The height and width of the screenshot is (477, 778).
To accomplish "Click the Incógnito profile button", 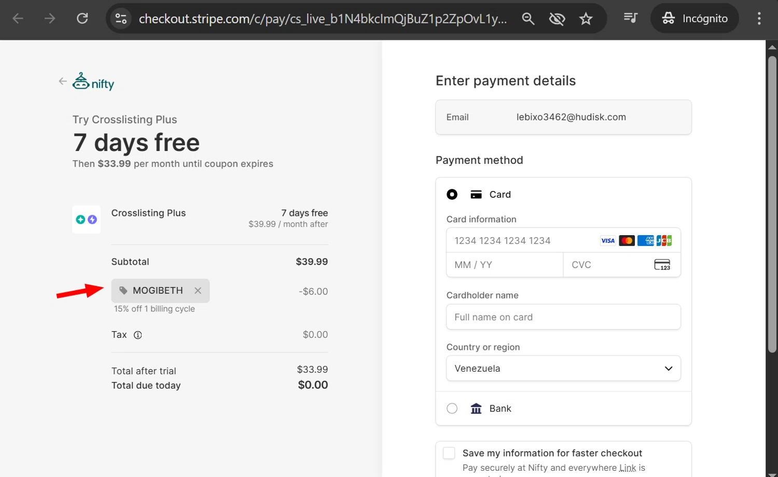I will click(694, 18).
